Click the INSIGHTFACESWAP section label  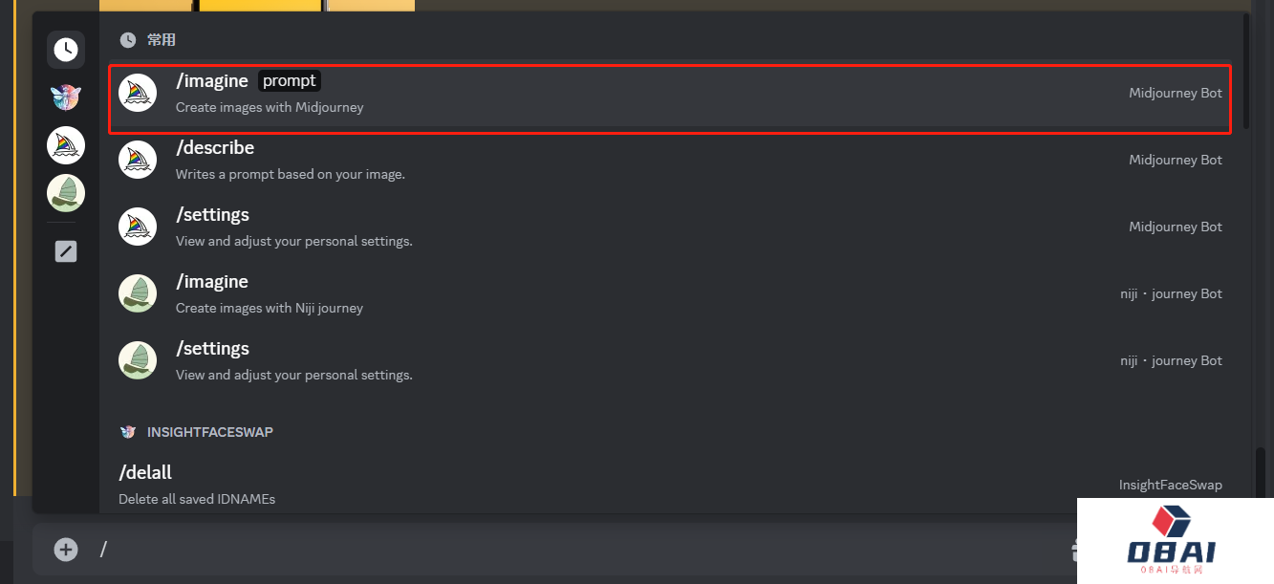(x=210, y=432)
